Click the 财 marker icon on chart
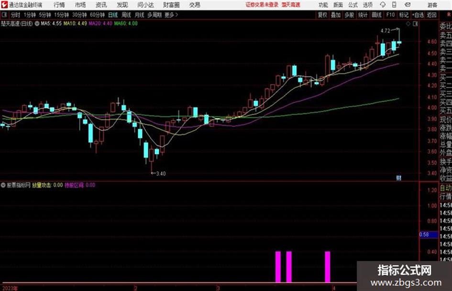 [399, 178]
